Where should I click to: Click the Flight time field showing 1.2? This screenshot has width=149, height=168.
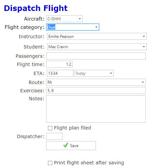point(59,64)
